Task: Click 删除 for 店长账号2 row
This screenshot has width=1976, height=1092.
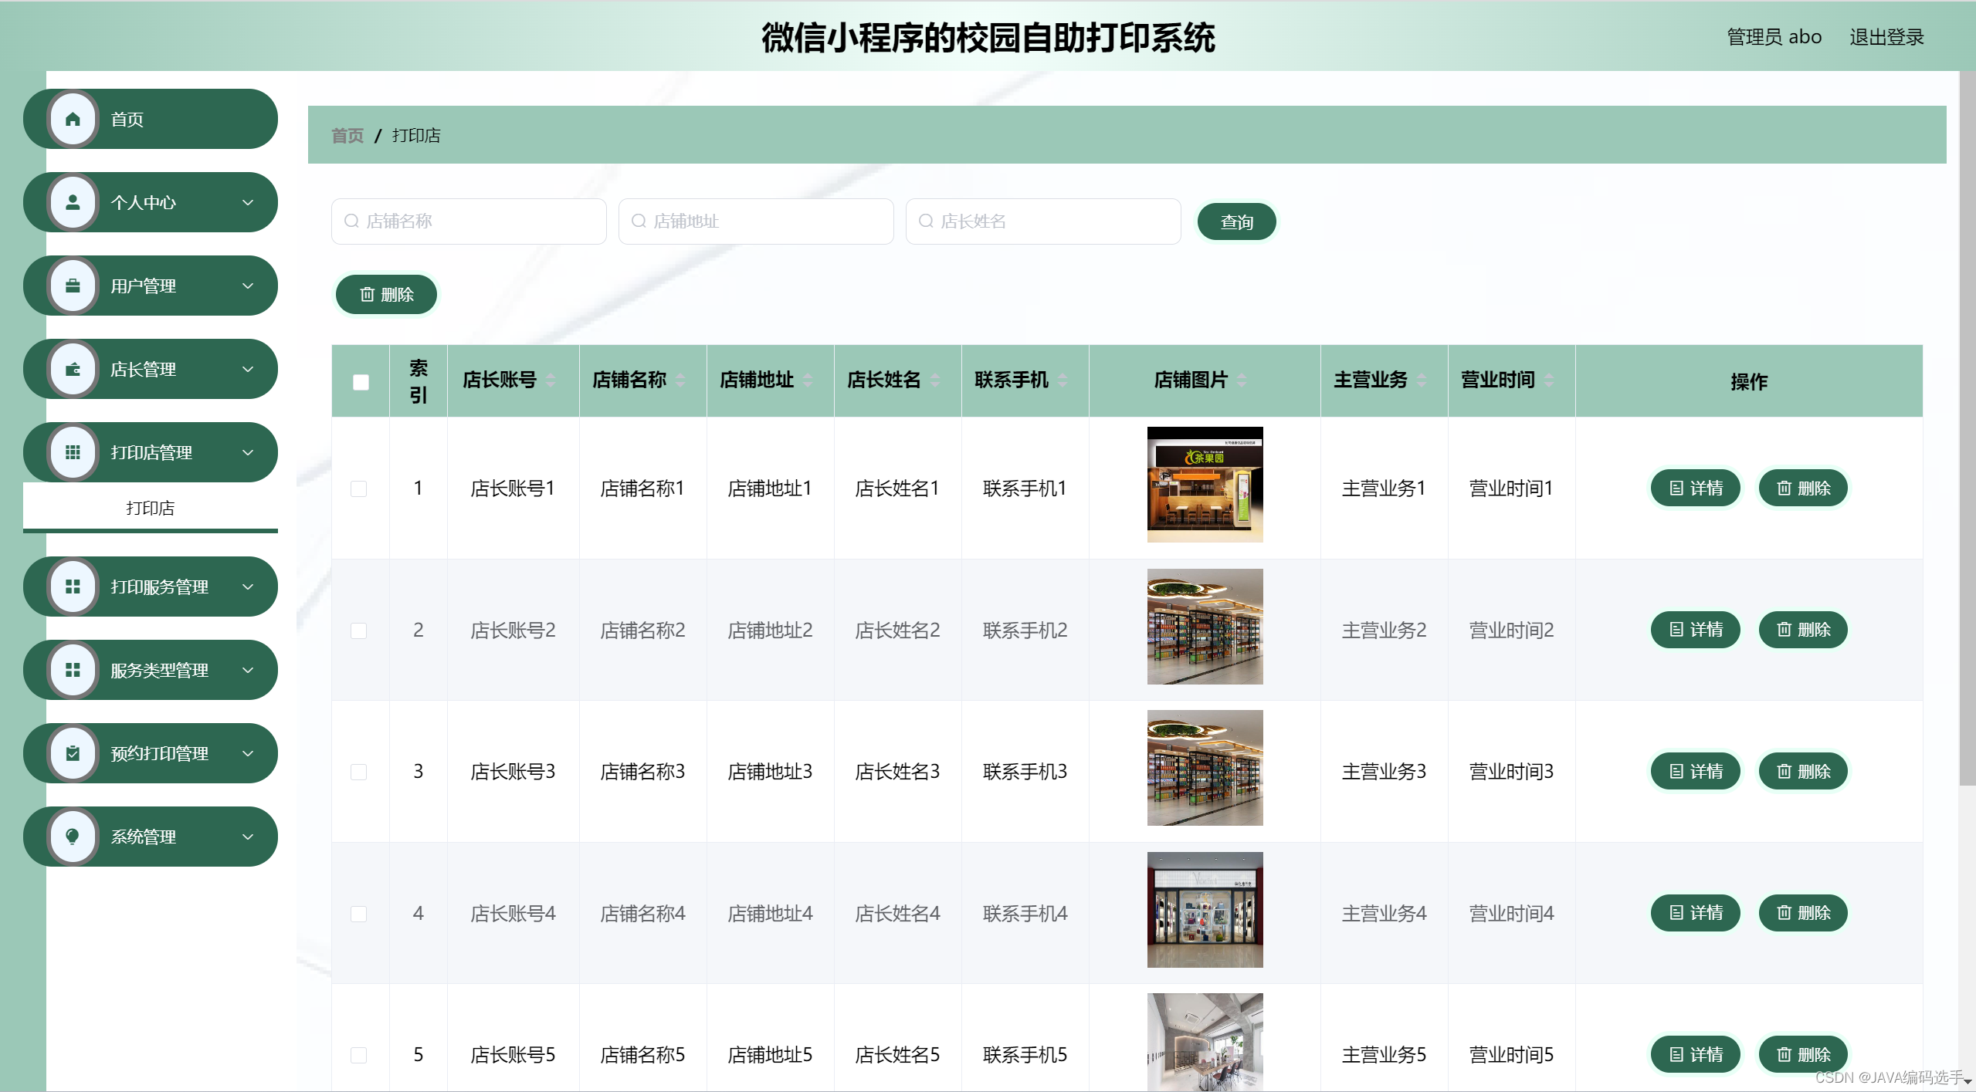Action: point(1803,630)
